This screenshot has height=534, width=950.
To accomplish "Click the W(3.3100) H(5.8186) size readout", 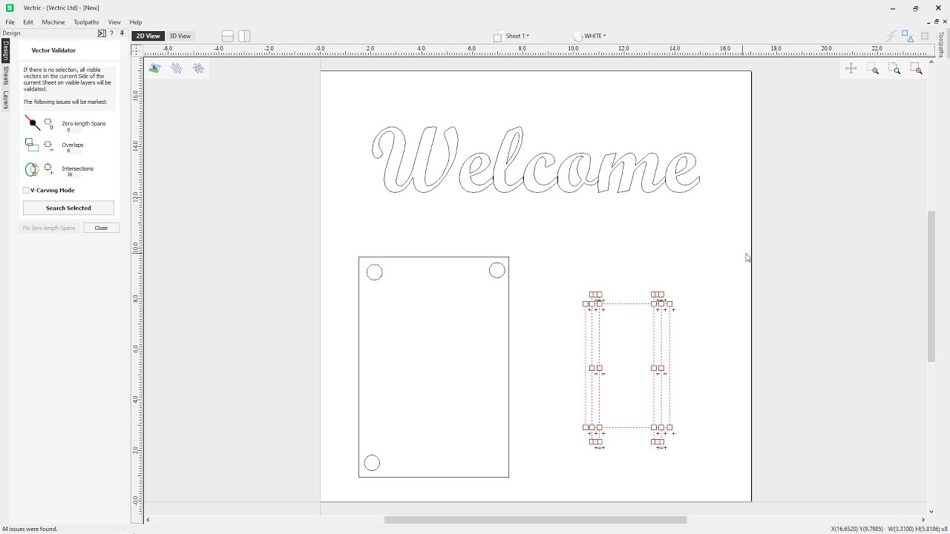I will tap(913, 529).
